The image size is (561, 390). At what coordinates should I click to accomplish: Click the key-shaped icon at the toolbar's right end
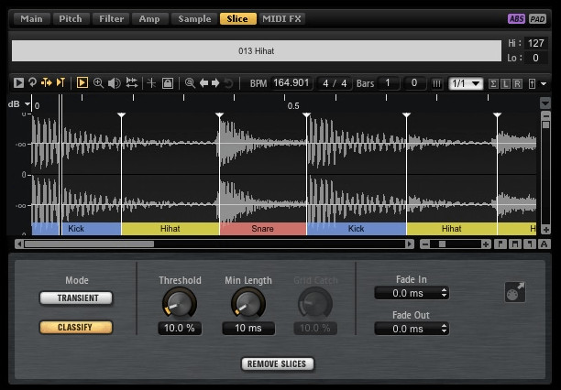pos(532,83)
